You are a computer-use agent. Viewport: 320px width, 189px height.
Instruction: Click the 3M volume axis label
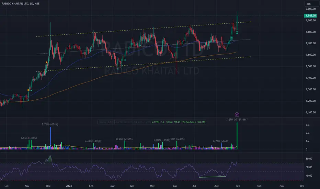[x=307, y=125]
